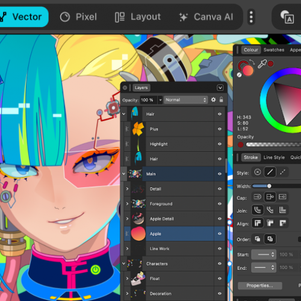The height and width of the screenshot is (301, 301).
Task: Select the Apple layer thumbnail
Action: point(138,234)
